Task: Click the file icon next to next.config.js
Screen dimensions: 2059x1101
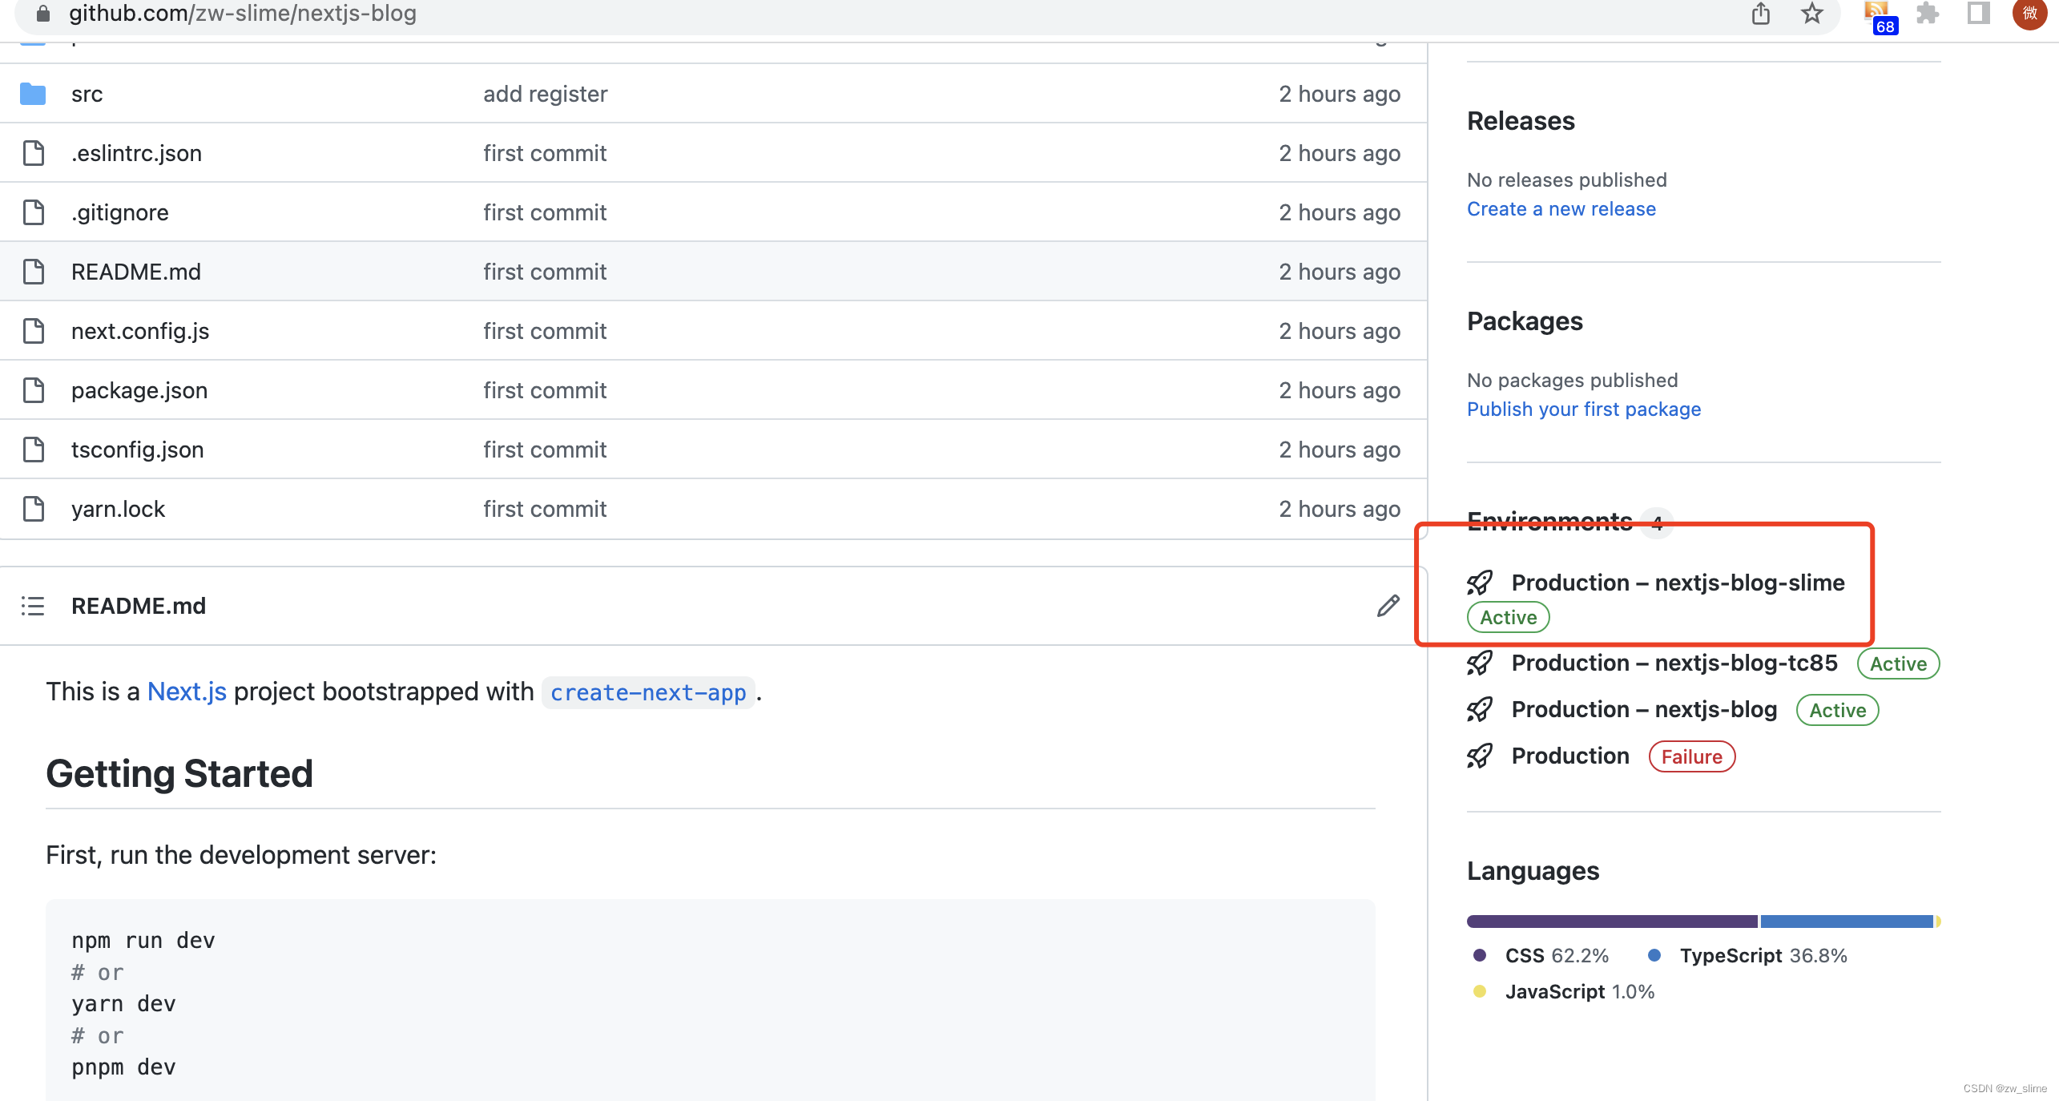Action: pos(34,331)
